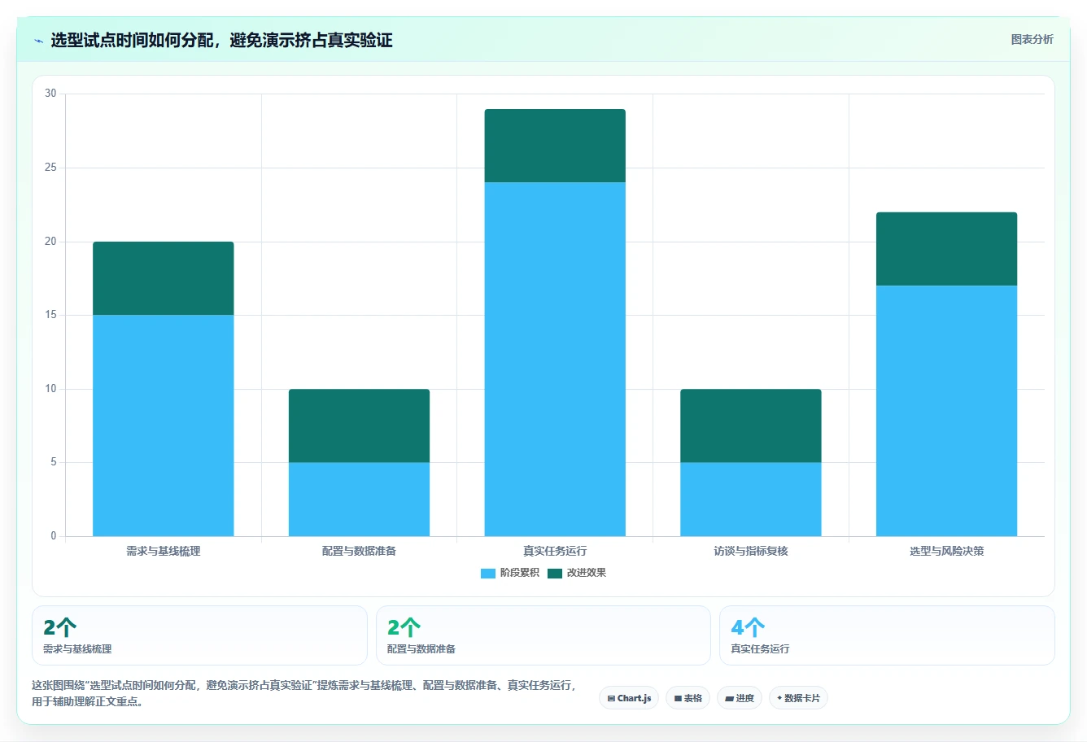
Task: Click the 阶段累积 legend label
Action: (x=519, y=573)
